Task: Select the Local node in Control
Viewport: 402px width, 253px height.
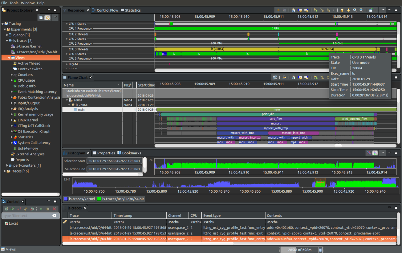Action: click(x=11, y=223)
